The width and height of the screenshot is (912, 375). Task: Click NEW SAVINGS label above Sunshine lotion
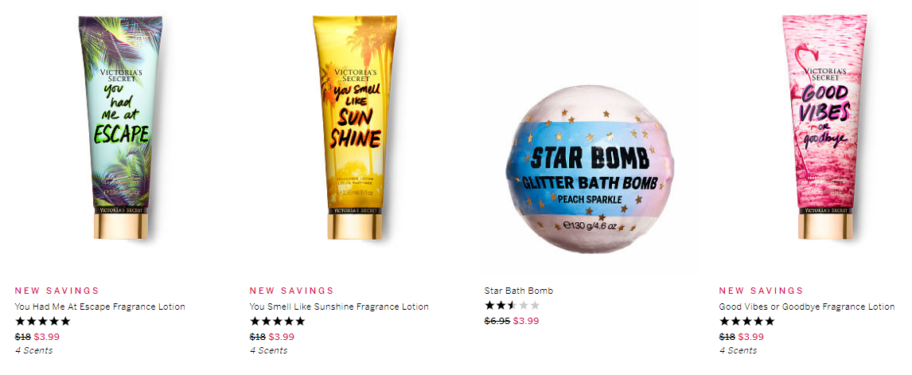[292, 291]
